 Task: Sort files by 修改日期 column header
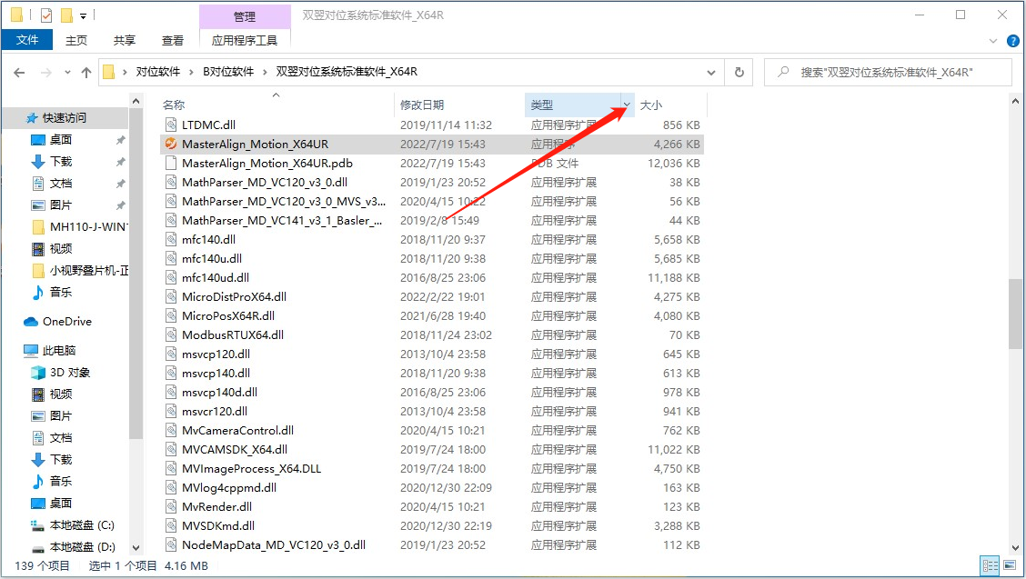422,105
